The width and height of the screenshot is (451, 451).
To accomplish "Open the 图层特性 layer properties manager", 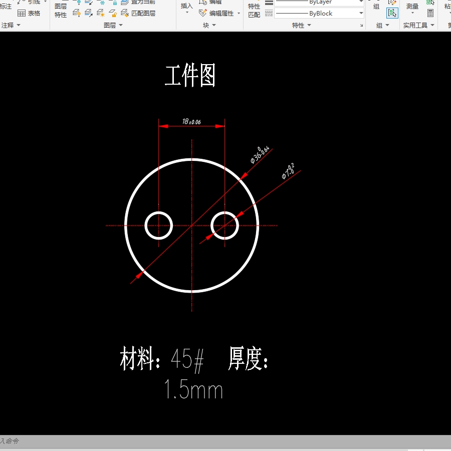I will tap(61, 11).
